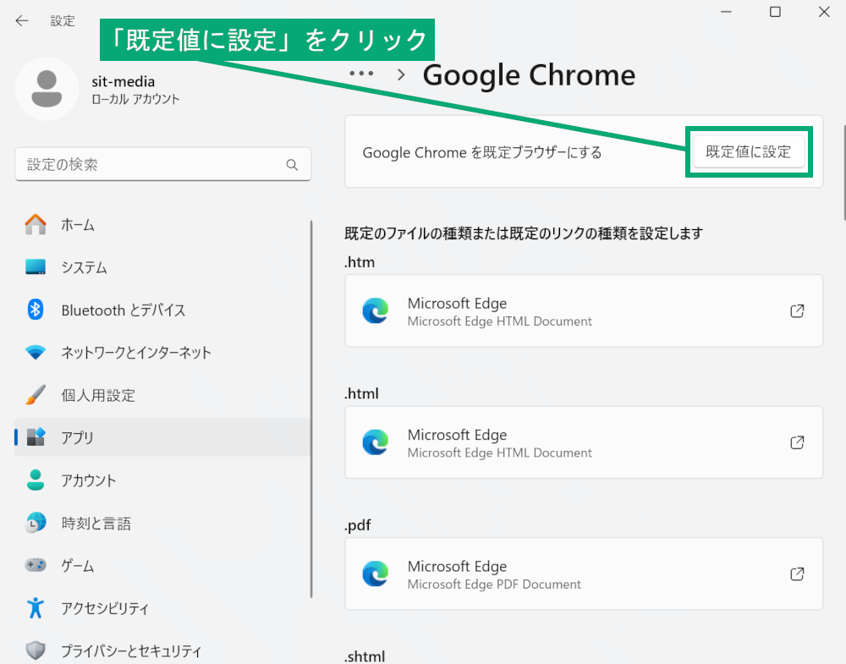Close the Settings window

824,12
